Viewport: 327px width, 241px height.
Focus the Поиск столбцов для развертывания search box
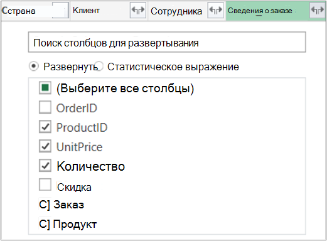coord(167,42)
